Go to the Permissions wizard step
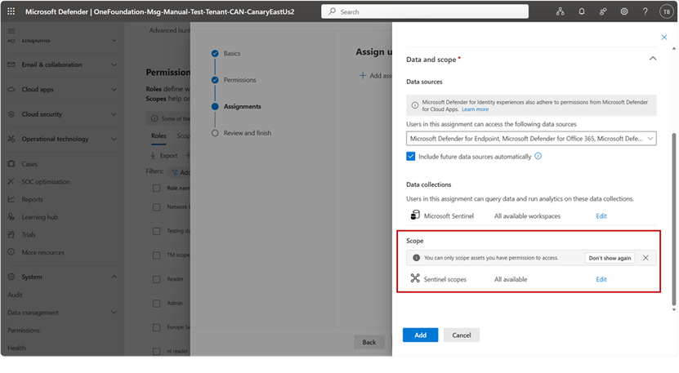The image size is (679, 373). coord(239,80)
